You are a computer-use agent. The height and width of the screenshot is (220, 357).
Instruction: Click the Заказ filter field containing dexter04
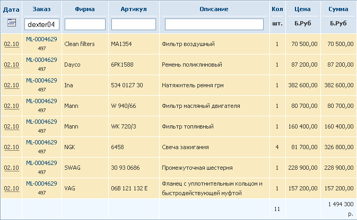point(42,24)
